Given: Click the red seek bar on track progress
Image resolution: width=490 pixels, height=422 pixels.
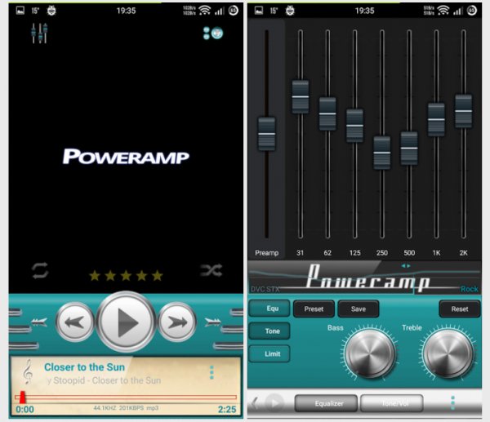Looking at the screenshot, I should (x=126, y=398).
